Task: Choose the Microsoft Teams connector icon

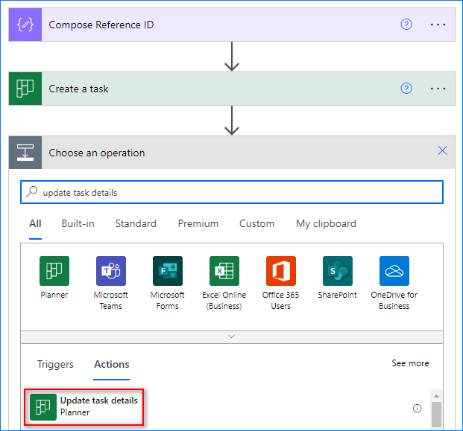Action: point(110,271)
